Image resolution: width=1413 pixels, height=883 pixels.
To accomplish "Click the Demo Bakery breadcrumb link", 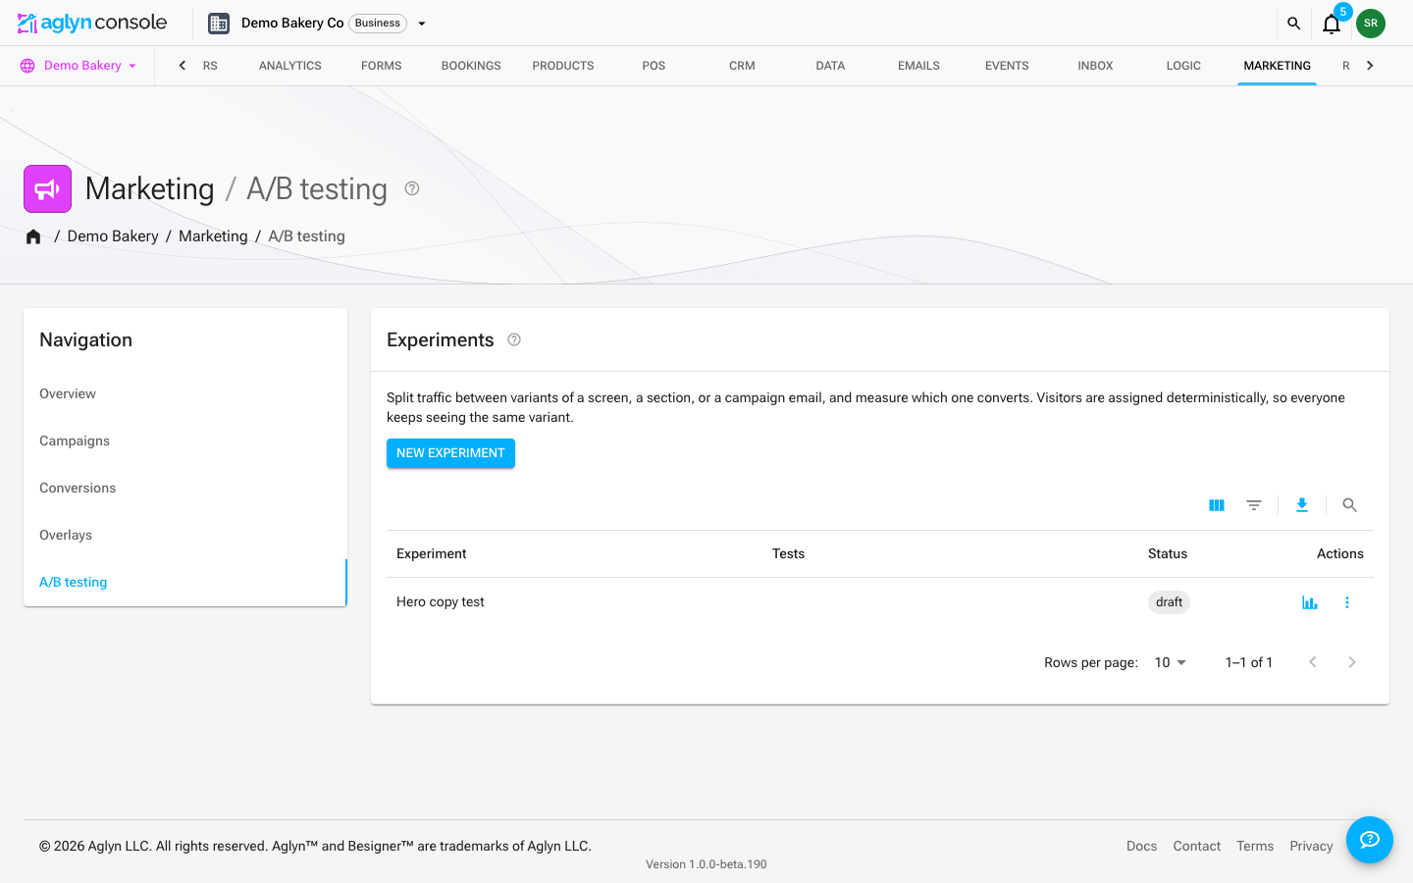I will 113,236.
